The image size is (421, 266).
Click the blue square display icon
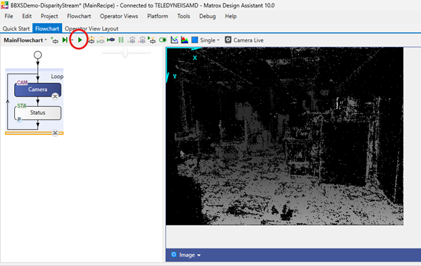point(195,40)
